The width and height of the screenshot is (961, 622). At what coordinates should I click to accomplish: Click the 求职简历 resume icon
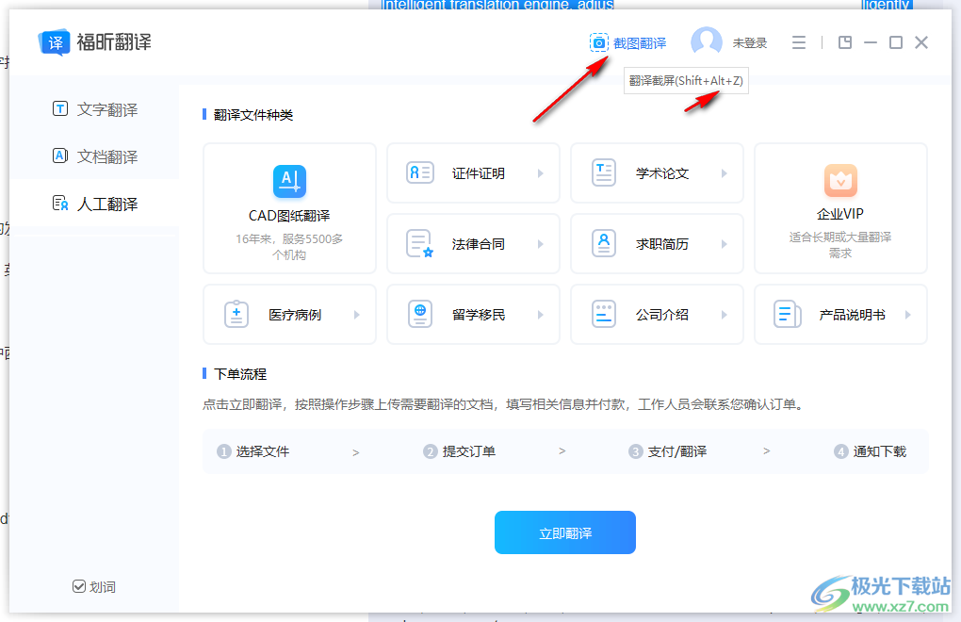[604, 243]
